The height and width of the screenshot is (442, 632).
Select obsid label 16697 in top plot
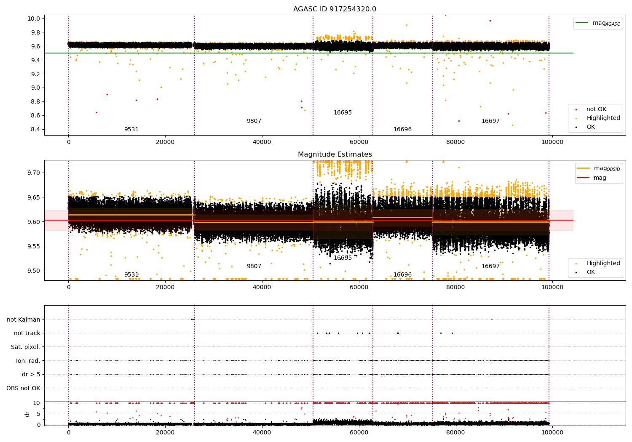tap(490, 121)
